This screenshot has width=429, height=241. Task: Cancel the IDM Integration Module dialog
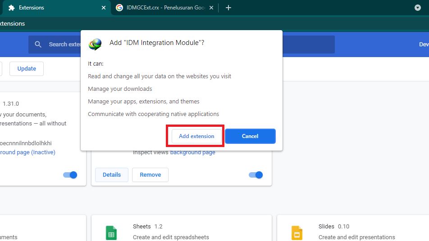(x=250, y=136)
